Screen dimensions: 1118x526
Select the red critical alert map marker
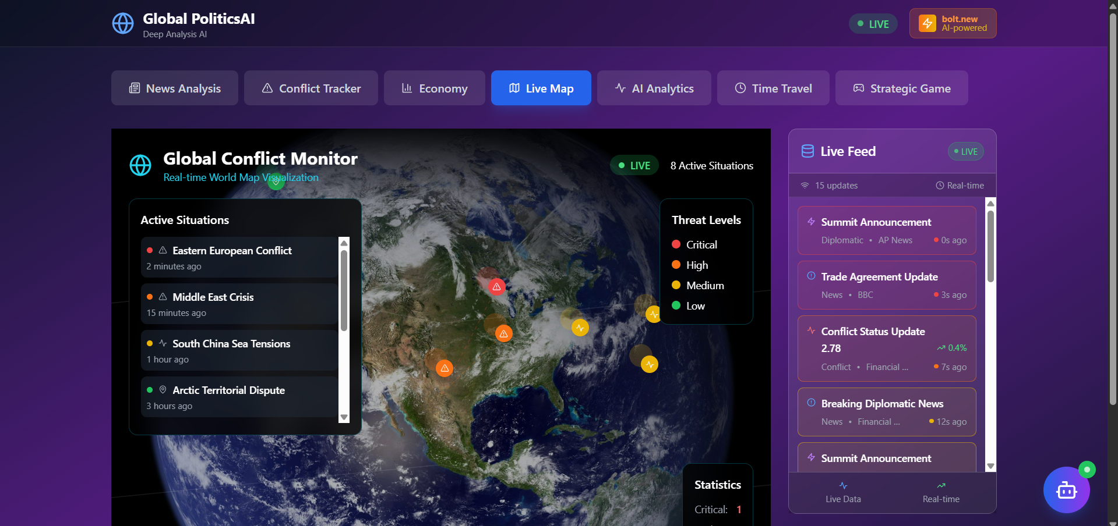496,286
